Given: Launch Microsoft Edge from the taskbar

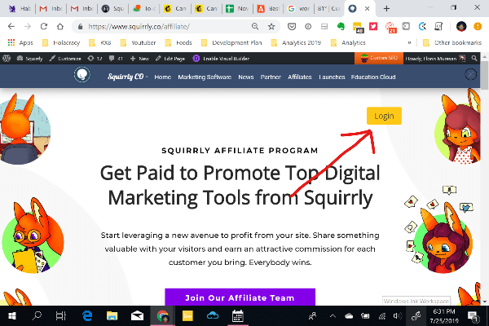Looking at the screenshot, I should (87, 316).
